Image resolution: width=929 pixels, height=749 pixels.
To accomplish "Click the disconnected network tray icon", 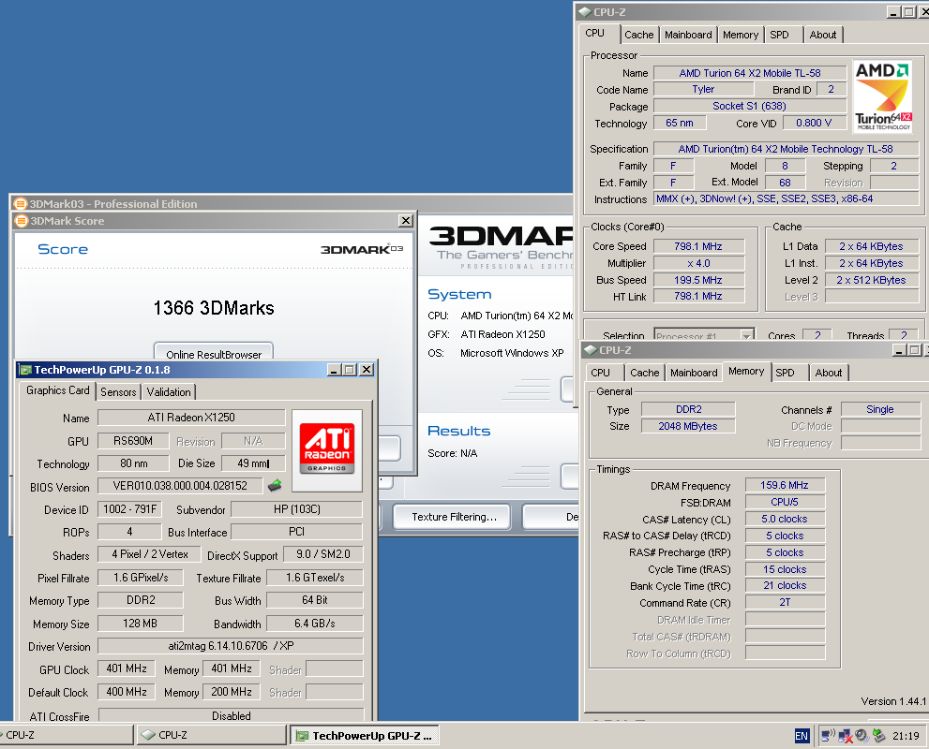I will pyautogui.click(x=846, y=736).
